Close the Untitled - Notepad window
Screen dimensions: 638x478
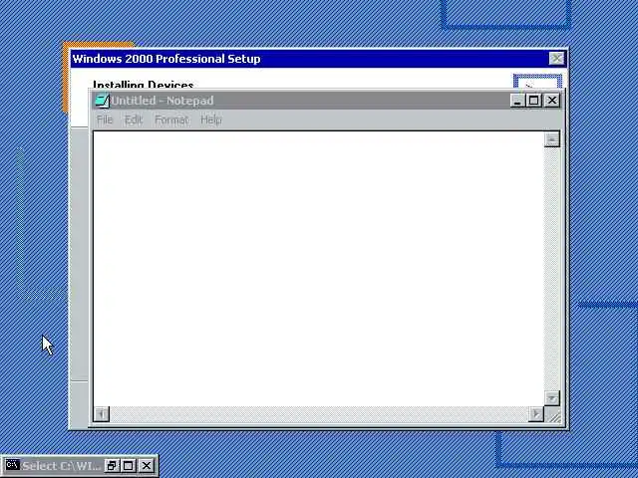551,101
